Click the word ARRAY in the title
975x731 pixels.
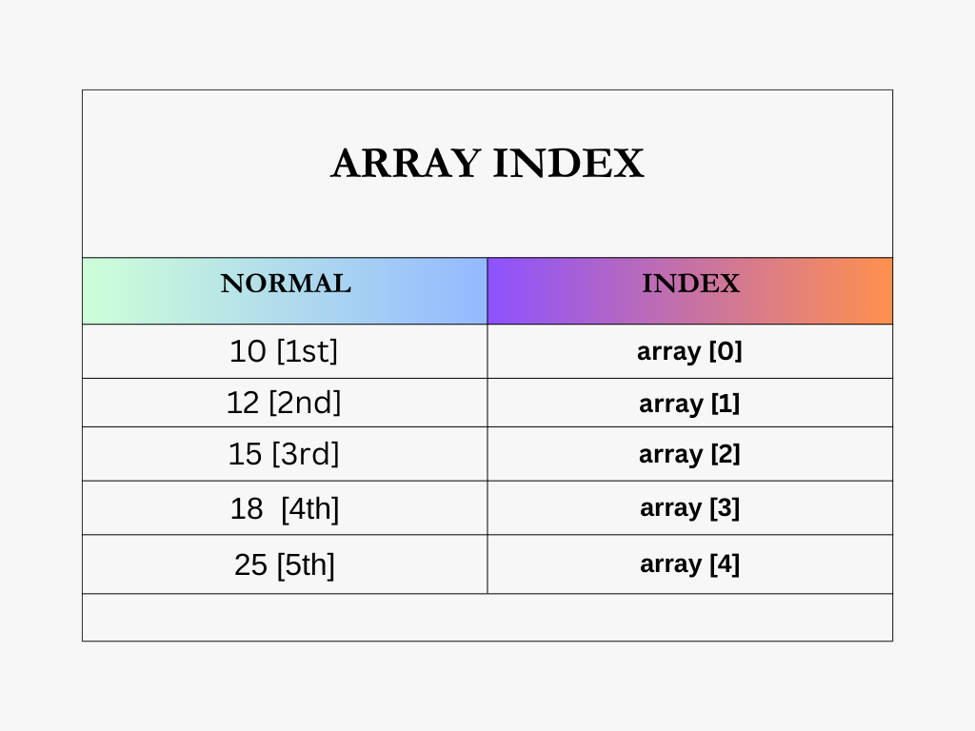click(406, 164)
